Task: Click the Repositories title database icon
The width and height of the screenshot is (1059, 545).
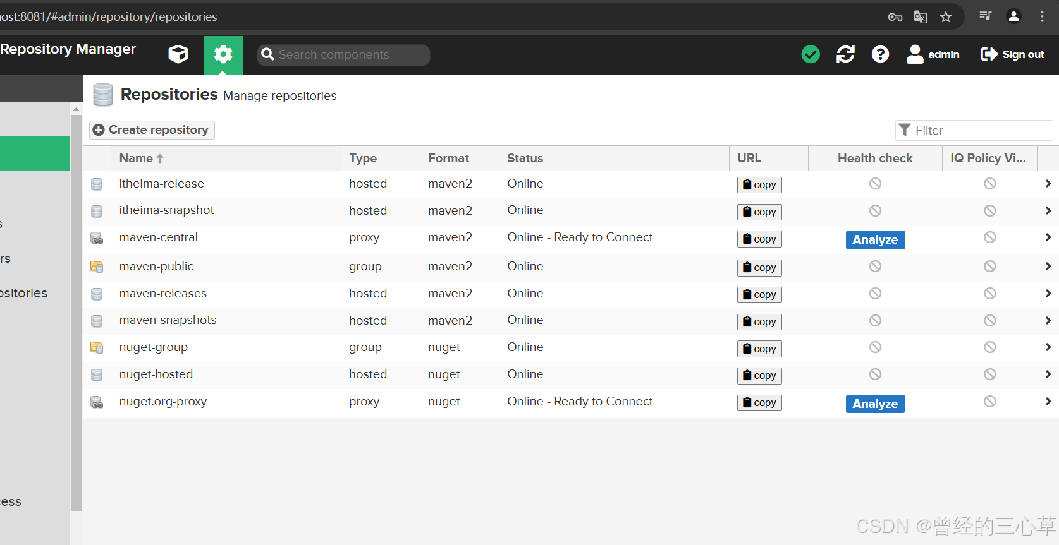Action: coord(102,95)
